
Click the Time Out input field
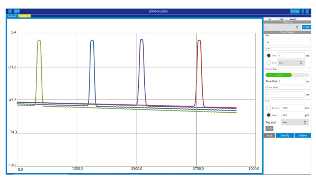291,81
